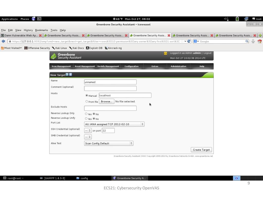263x197 pixels.
Task: Open the Kali Docs bookmark
Action: tap(76, 48)
